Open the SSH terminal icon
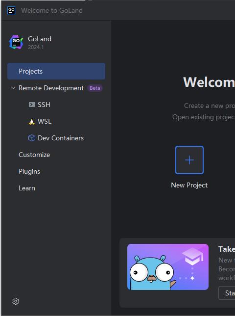Image resolution: width=235 pixels, height=316 pixels. point(31,105)
